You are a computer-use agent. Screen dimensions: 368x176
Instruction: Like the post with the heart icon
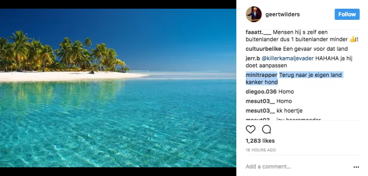[250, 130]
